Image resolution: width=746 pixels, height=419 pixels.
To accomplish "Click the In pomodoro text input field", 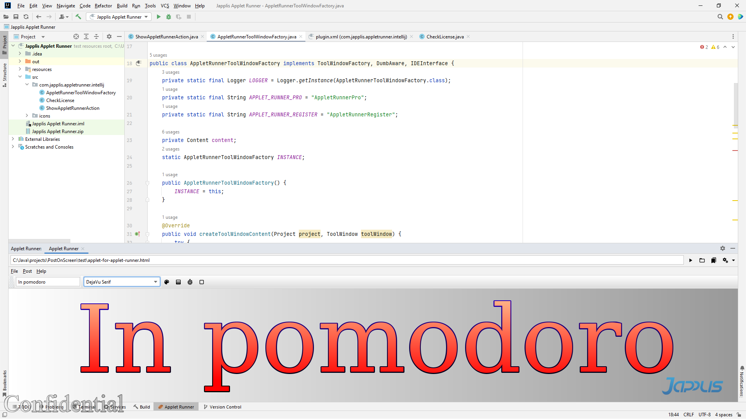I will (48, 282).
